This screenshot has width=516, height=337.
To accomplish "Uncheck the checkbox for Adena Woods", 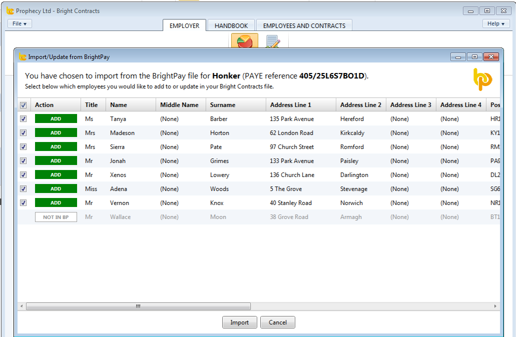I will pos(24,188).
